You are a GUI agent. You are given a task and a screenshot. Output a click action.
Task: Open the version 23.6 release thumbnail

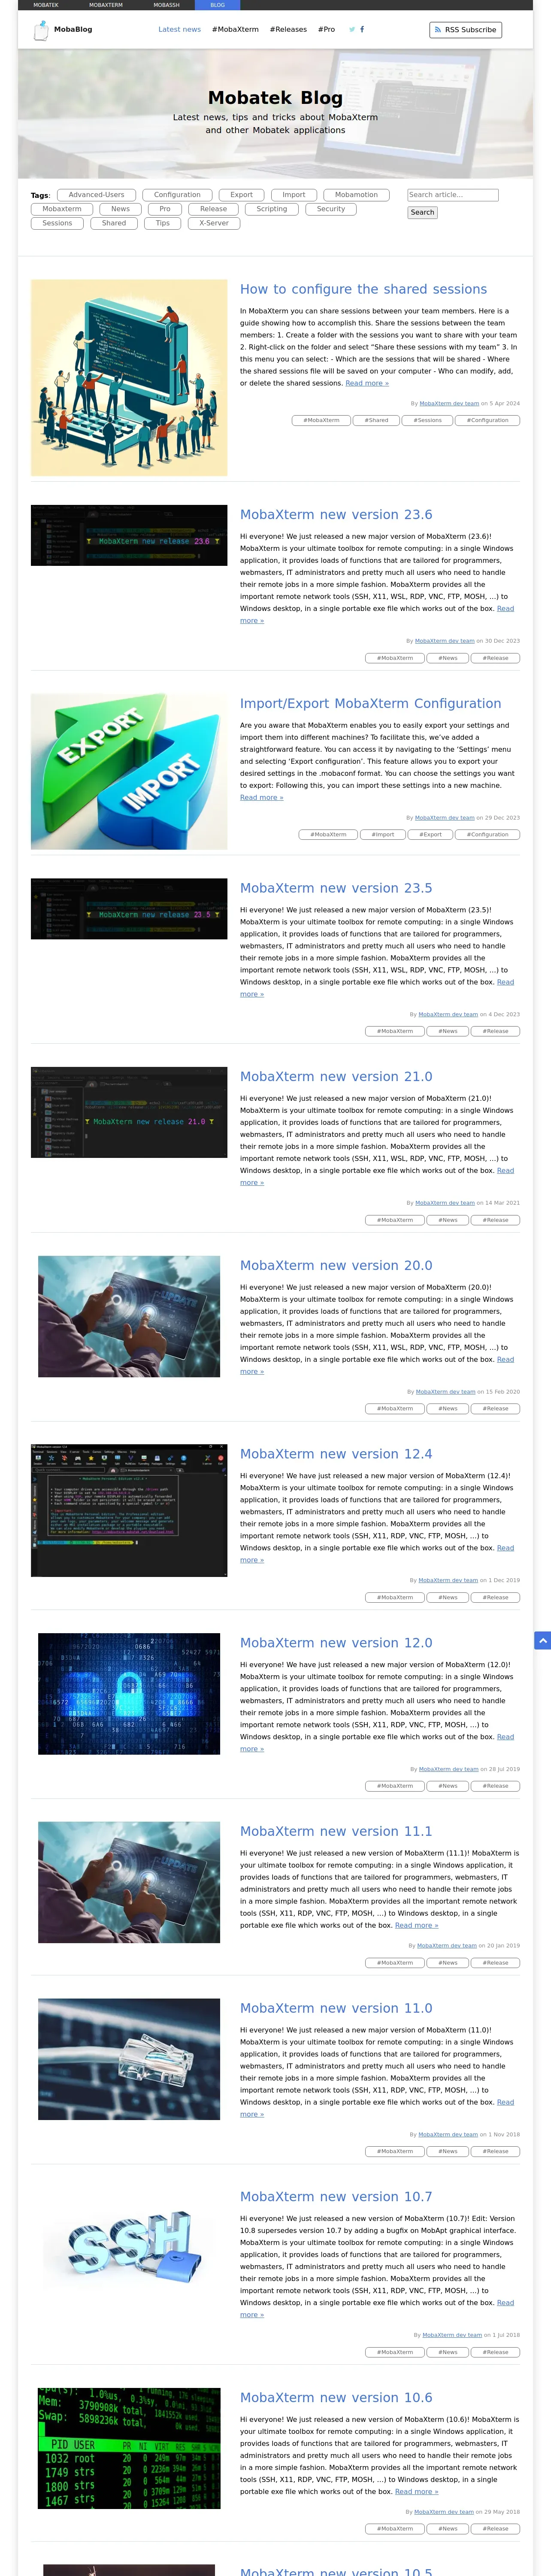coord(129,535)
